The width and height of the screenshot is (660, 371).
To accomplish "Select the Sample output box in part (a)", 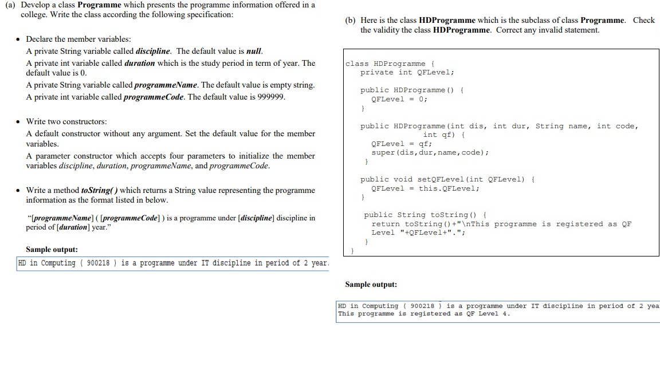I will pos(172,263).
